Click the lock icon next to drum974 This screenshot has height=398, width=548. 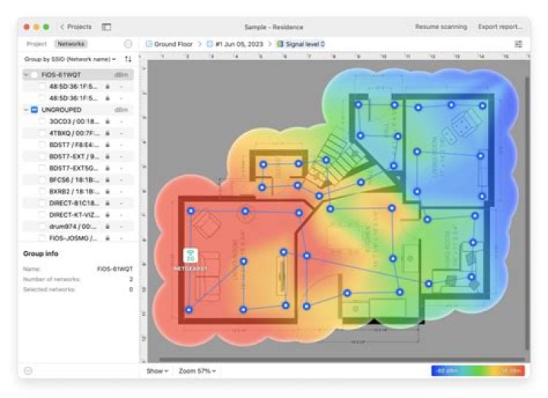point(107,227)
